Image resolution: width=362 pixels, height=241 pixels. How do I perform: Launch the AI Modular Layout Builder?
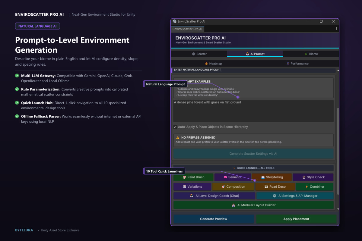[253, 205]
